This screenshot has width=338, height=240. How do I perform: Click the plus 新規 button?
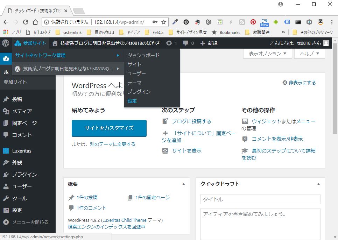(x=209, y=43)
